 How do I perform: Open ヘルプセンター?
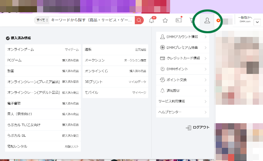click(182, 112)
